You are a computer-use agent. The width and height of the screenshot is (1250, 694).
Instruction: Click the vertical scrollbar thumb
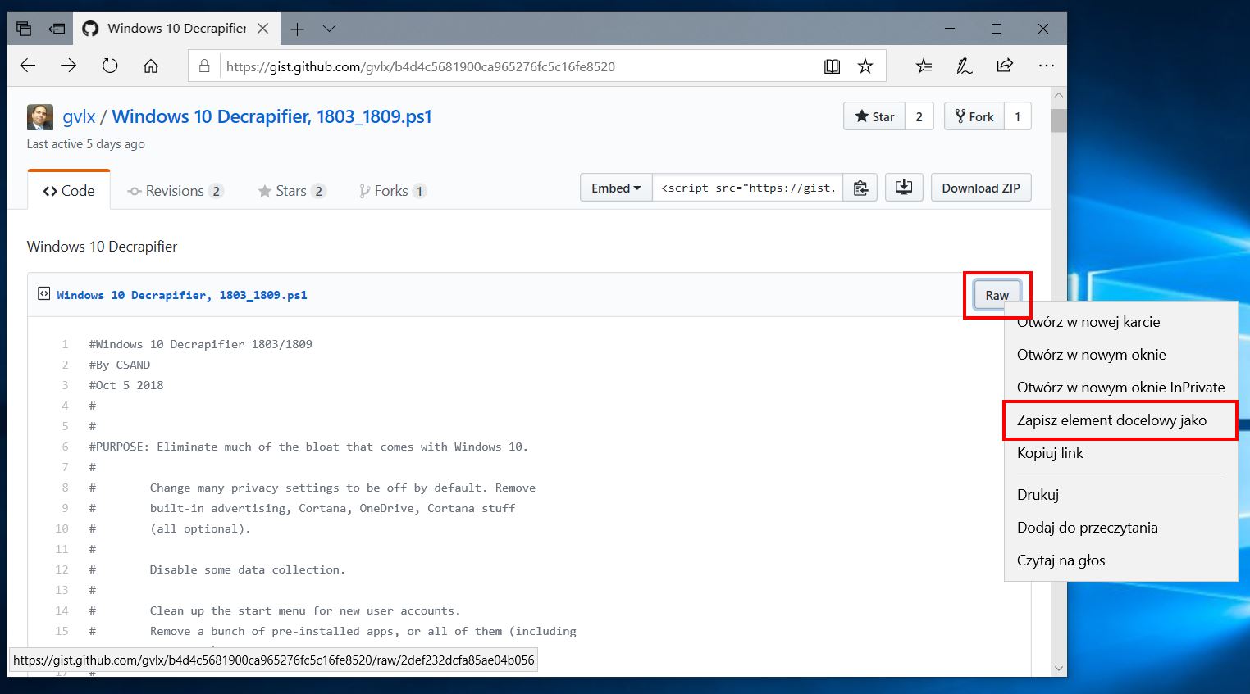1059,120
